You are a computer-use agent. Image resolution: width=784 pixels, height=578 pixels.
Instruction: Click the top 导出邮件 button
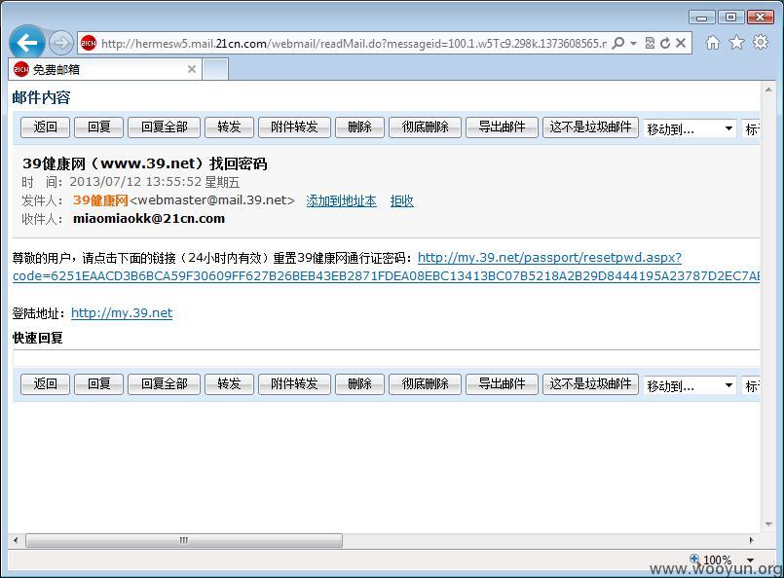click(502, 126)
